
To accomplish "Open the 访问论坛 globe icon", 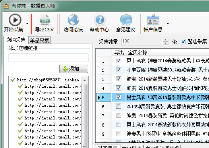I will click(x=74, y=20).
